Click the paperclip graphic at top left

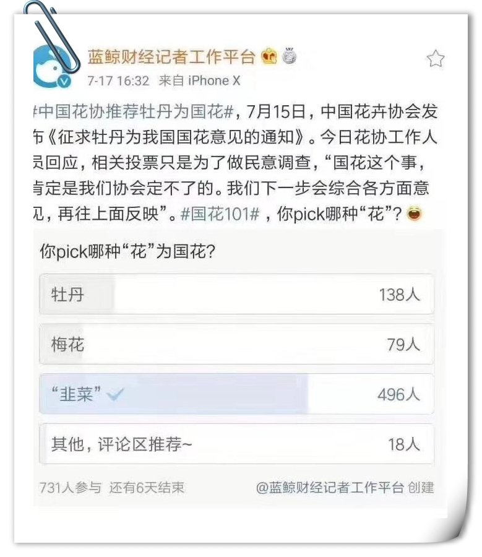(x=52, y=35)
